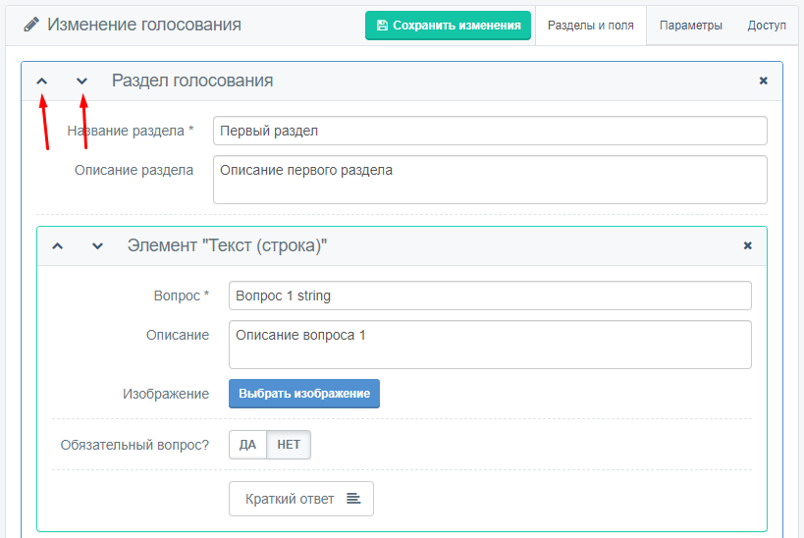804x538 pixels.
Task: Click the pencil icon beside Изменение голосования
Action: coord(31,25)
